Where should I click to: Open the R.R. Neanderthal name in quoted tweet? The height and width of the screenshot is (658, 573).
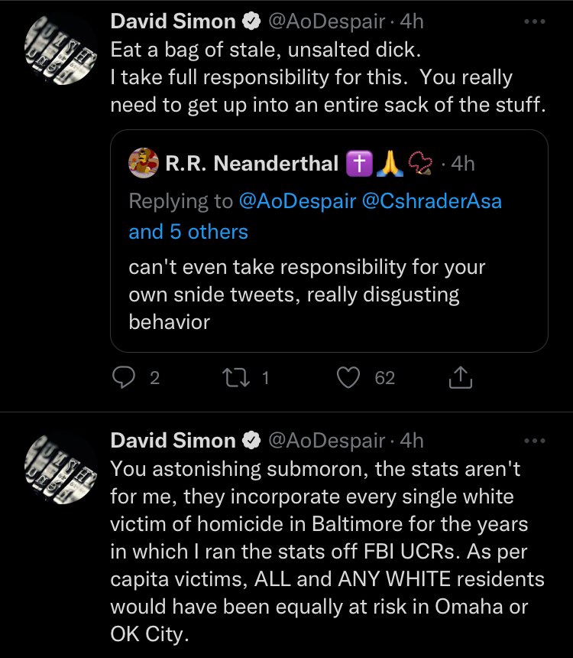tap(251, 163)
